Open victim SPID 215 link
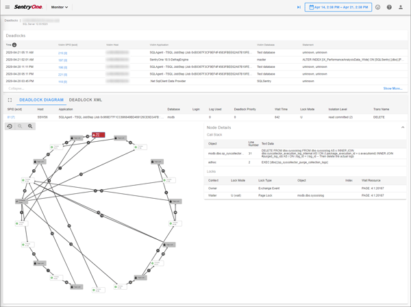This screenshot has width=411, height=307. tap(62, 53)
